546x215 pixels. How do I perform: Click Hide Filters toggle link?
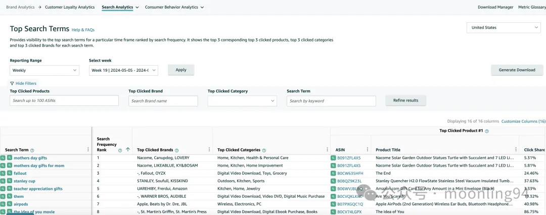tap(23, 83)
